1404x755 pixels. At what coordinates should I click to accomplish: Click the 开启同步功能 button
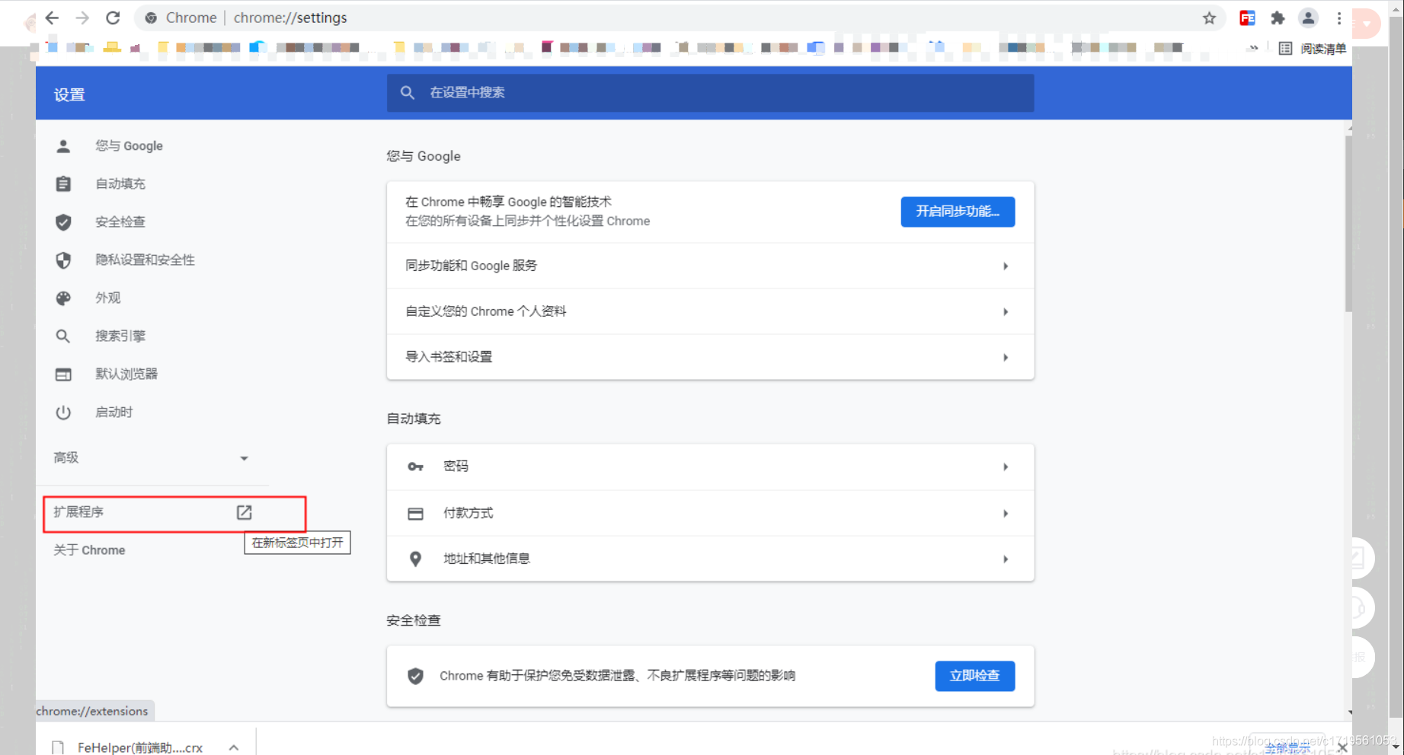pos(957,212)
